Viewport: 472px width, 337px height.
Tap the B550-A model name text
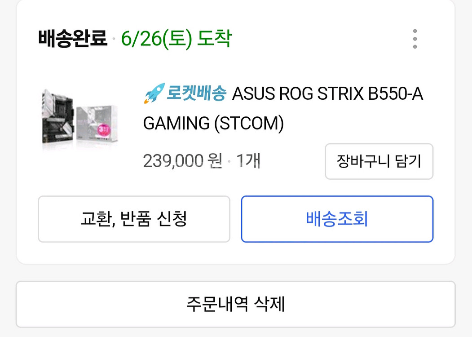396,94
